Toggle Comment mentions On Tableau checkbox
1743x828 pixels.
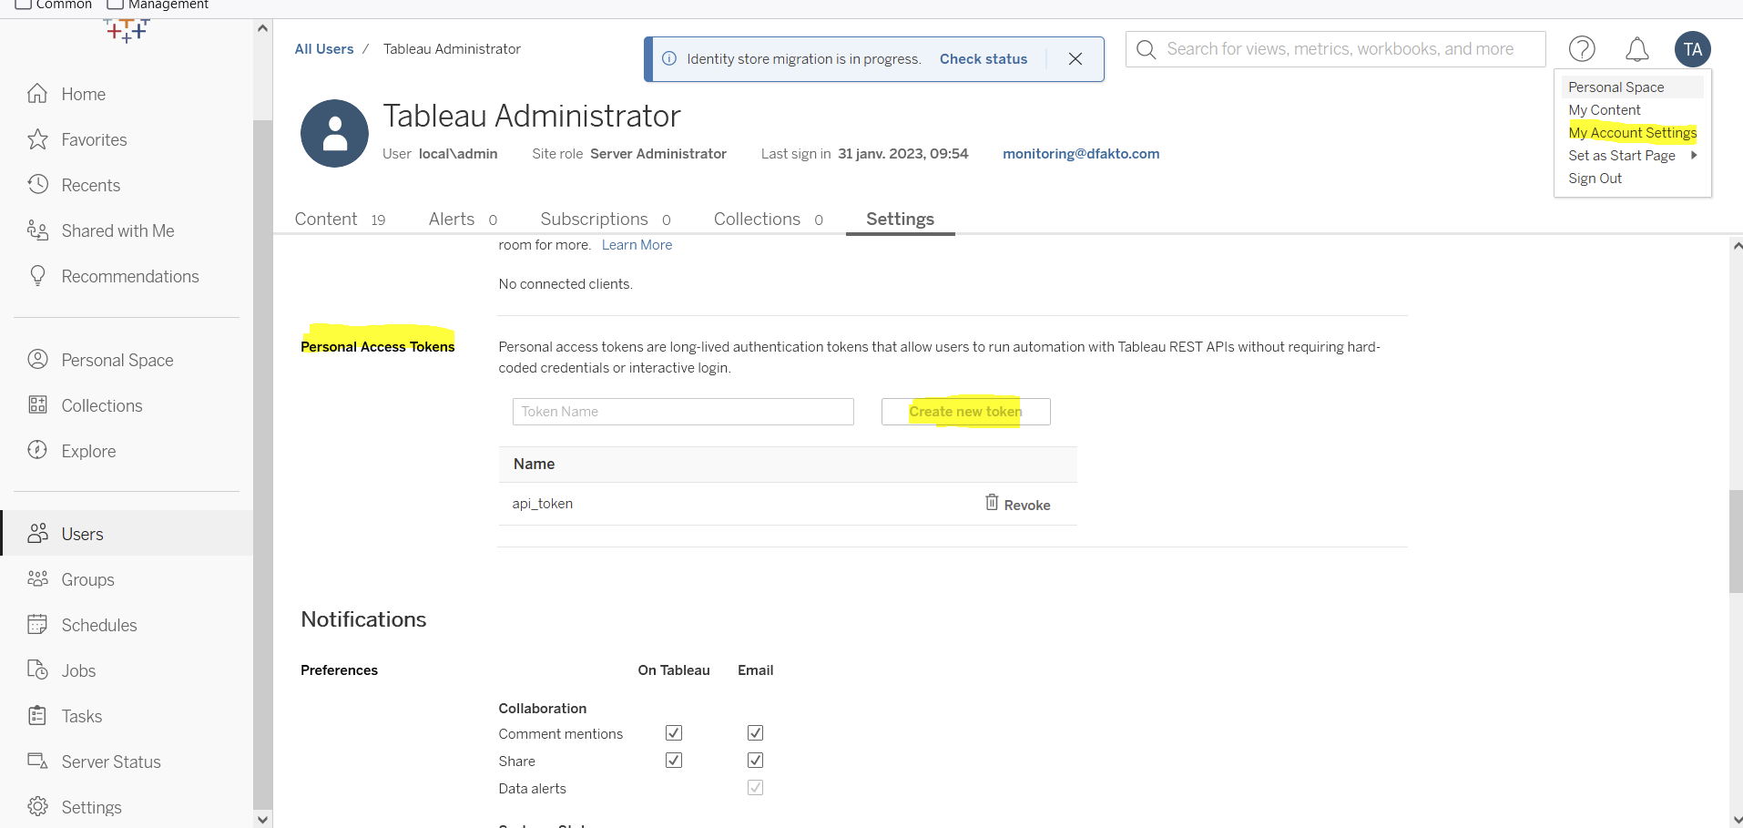pyautogui.click(x=674, y=733)
